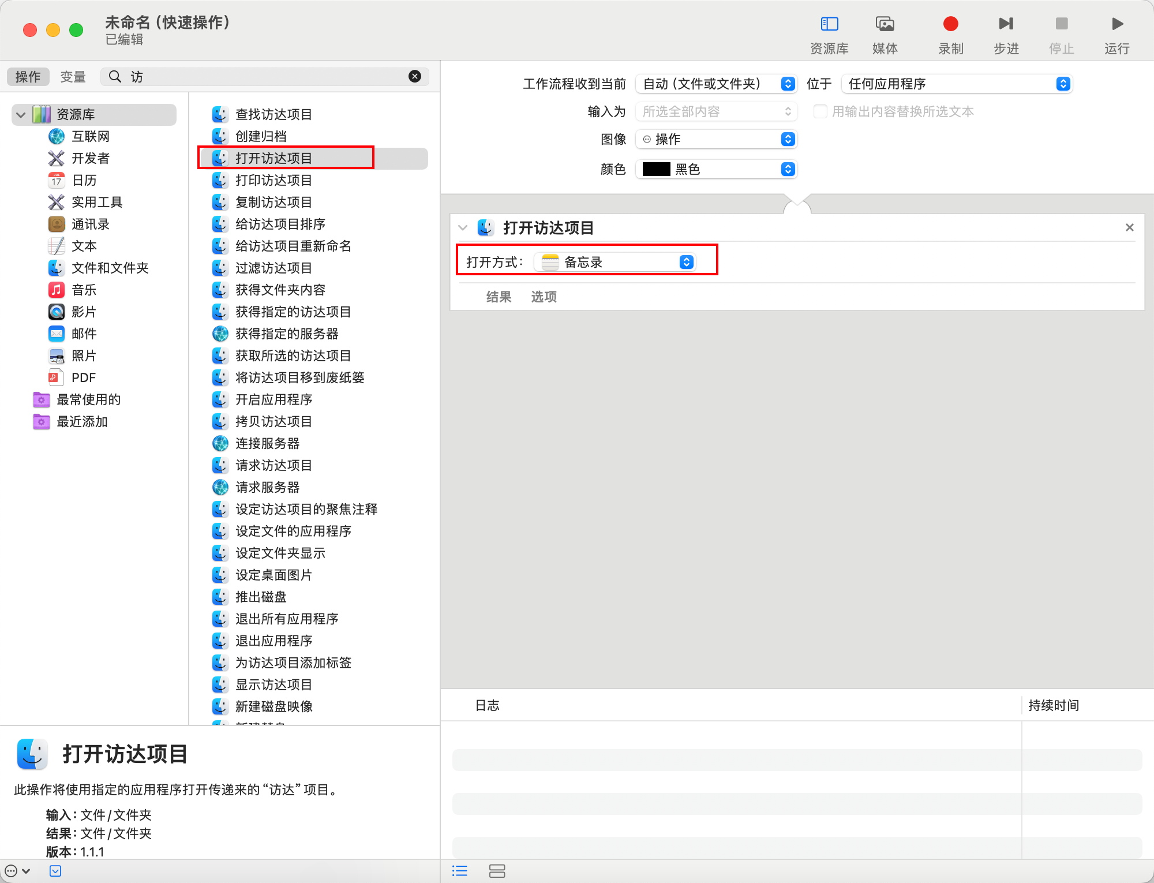This screenshot has height=883, width=1154.
Task: Switch to the 变量 tab
Action: (73, 76)
